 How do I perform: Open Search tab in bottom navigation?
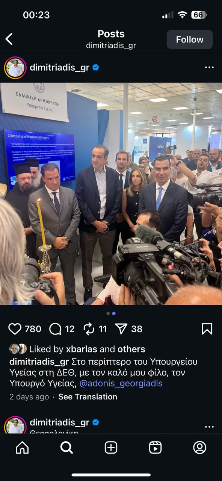(66, 448)
